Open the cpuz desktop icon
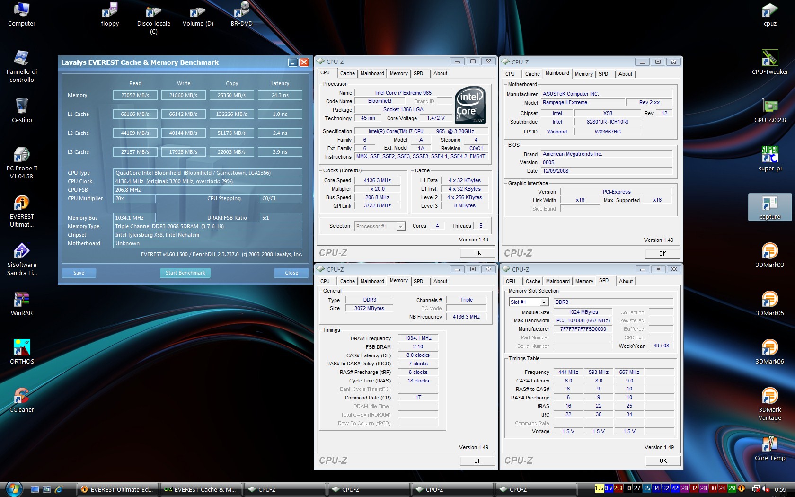The image size is (795, 497). (770, 15)
